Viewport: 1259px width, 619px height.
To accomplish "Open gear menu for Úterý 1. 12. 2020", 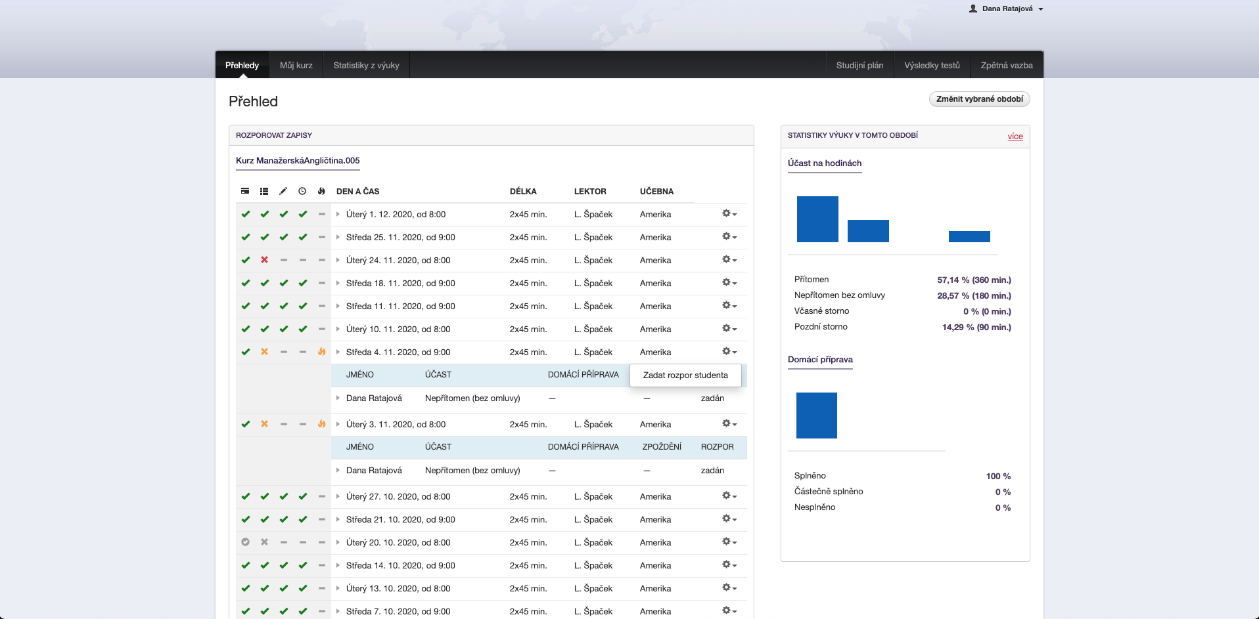I will (x=729, y=214).
